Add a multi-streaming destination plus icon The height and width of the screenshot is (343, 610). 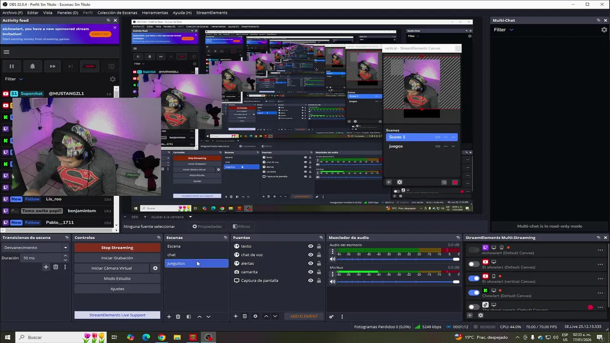[470, 315]
